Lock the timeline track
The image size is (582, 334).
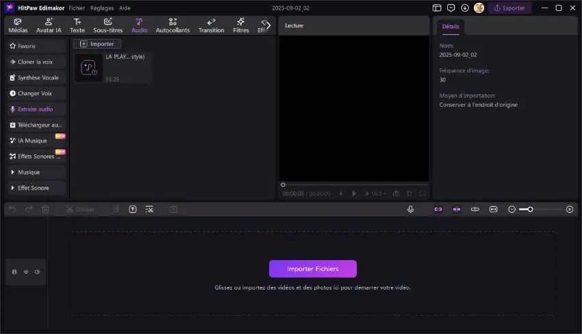[x=14, y=272]
